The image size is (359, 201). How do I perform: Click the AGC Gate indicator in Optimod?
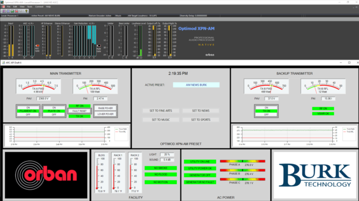37,46
